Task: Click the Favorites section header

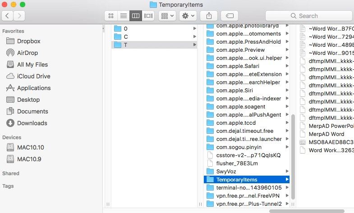Action: (x=14, y=31)
